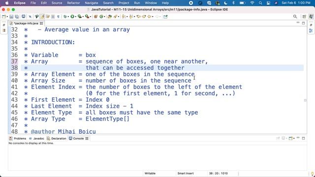Open the Project menu

(x=124, y=3)
